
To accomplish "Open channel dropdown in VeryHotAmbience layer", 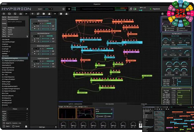I will pyautogui.click(x=36, y=36).
